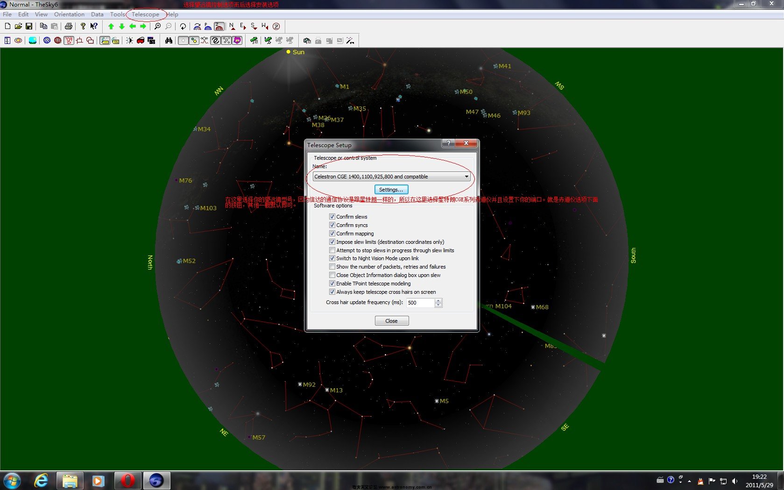Establish telescope link with tripod telescope icon
784x490 pixels.
(268, 40)
